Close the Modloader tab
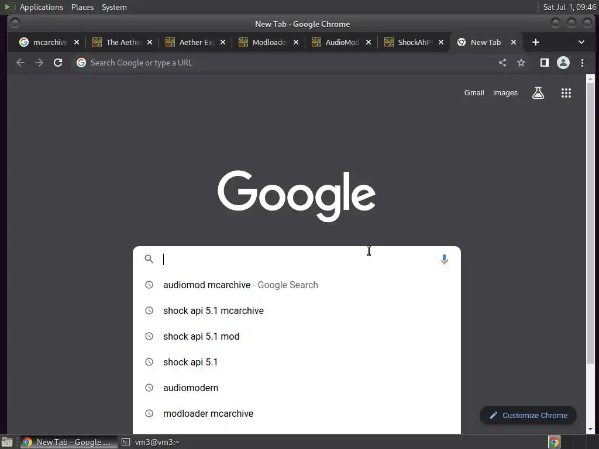Image resolution: width=599 pixels, height=449 pixels. point(295,42)
